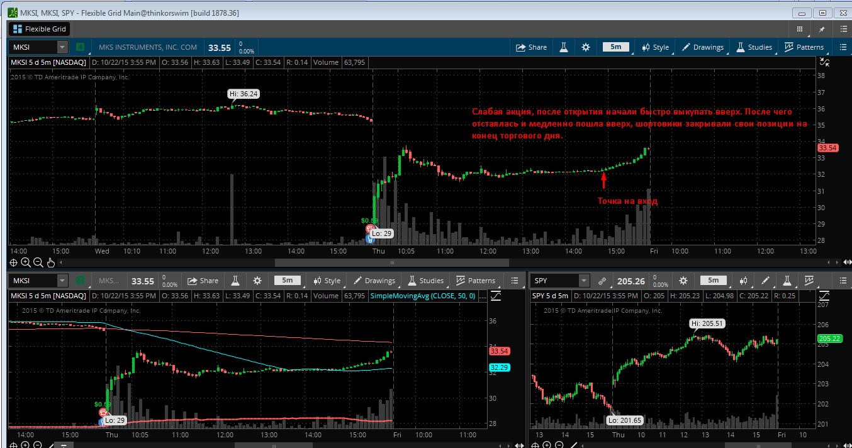Click the Lo: 201.65 bubble in the SPY chart
The height and width of the screenshot is (448, 852).
[x=626, y=420]
